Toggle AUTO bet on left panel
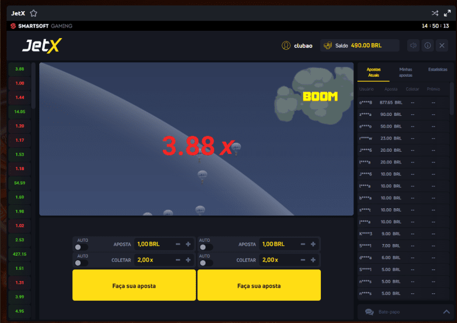The image size is (457, 323). pos(81,247)
